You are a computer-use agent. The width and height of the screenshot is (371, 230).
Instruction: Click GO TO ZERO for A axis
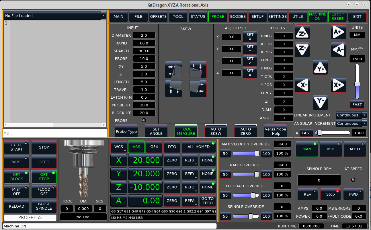click(x=207, y=201)
